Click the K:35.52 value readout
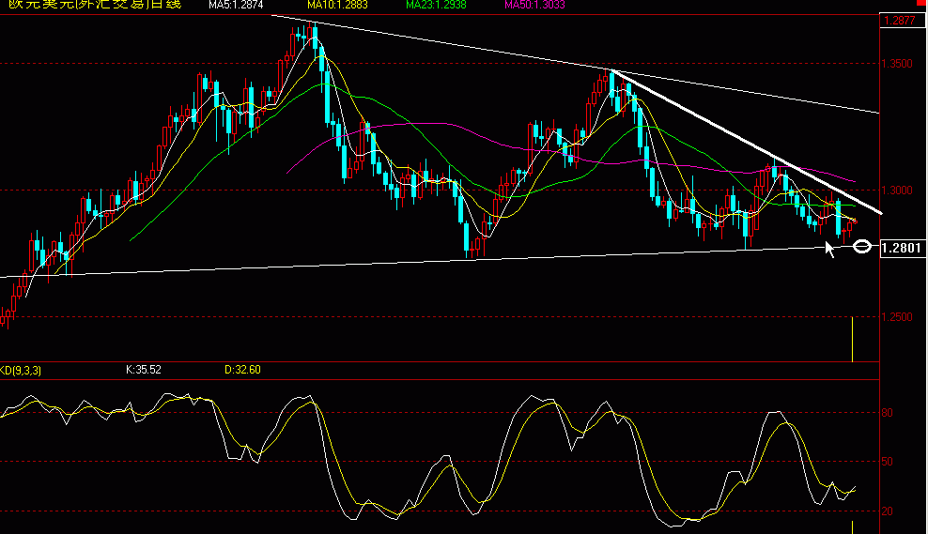 click(144, 370)
